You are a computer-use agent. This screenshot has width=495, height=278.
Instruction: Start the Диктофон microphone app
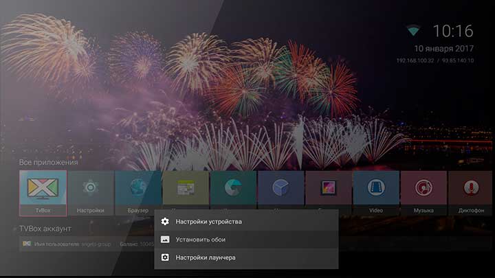(471, 193)
